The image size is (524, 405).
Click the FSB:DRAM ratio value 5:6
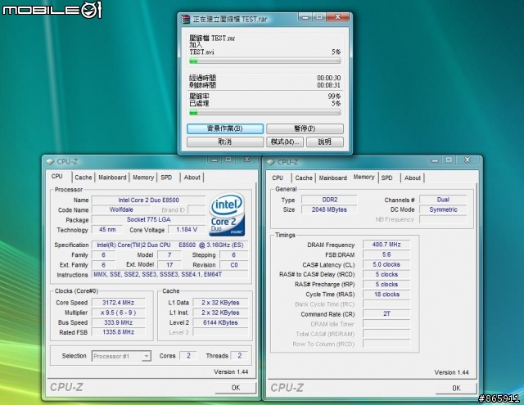click(x=386, y=254)
